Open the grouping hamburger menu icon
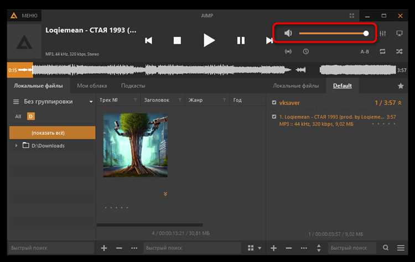This screenshot has height=262, width=415. [16, 102]
